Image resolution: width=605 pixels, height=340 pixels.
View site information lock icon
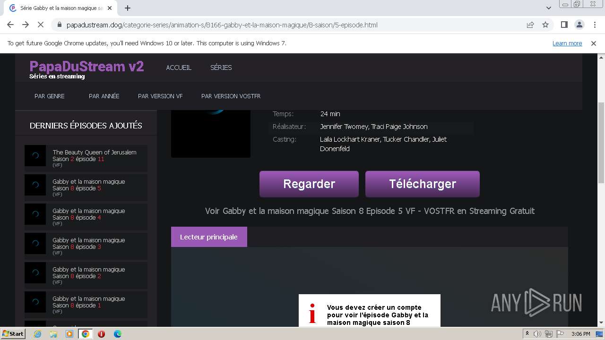59,25
